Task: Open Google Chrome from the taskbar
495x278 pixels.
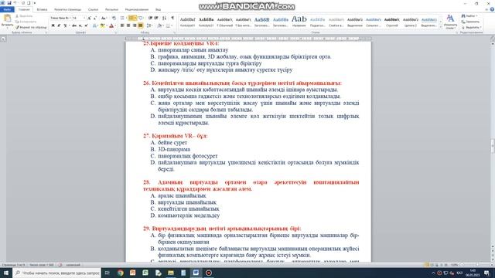Action: point(121,273)
